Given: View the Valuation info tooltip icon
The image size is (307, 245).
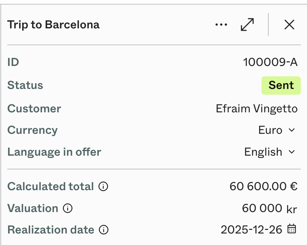Looking at the screenshot, I should [x=67, y=209].
